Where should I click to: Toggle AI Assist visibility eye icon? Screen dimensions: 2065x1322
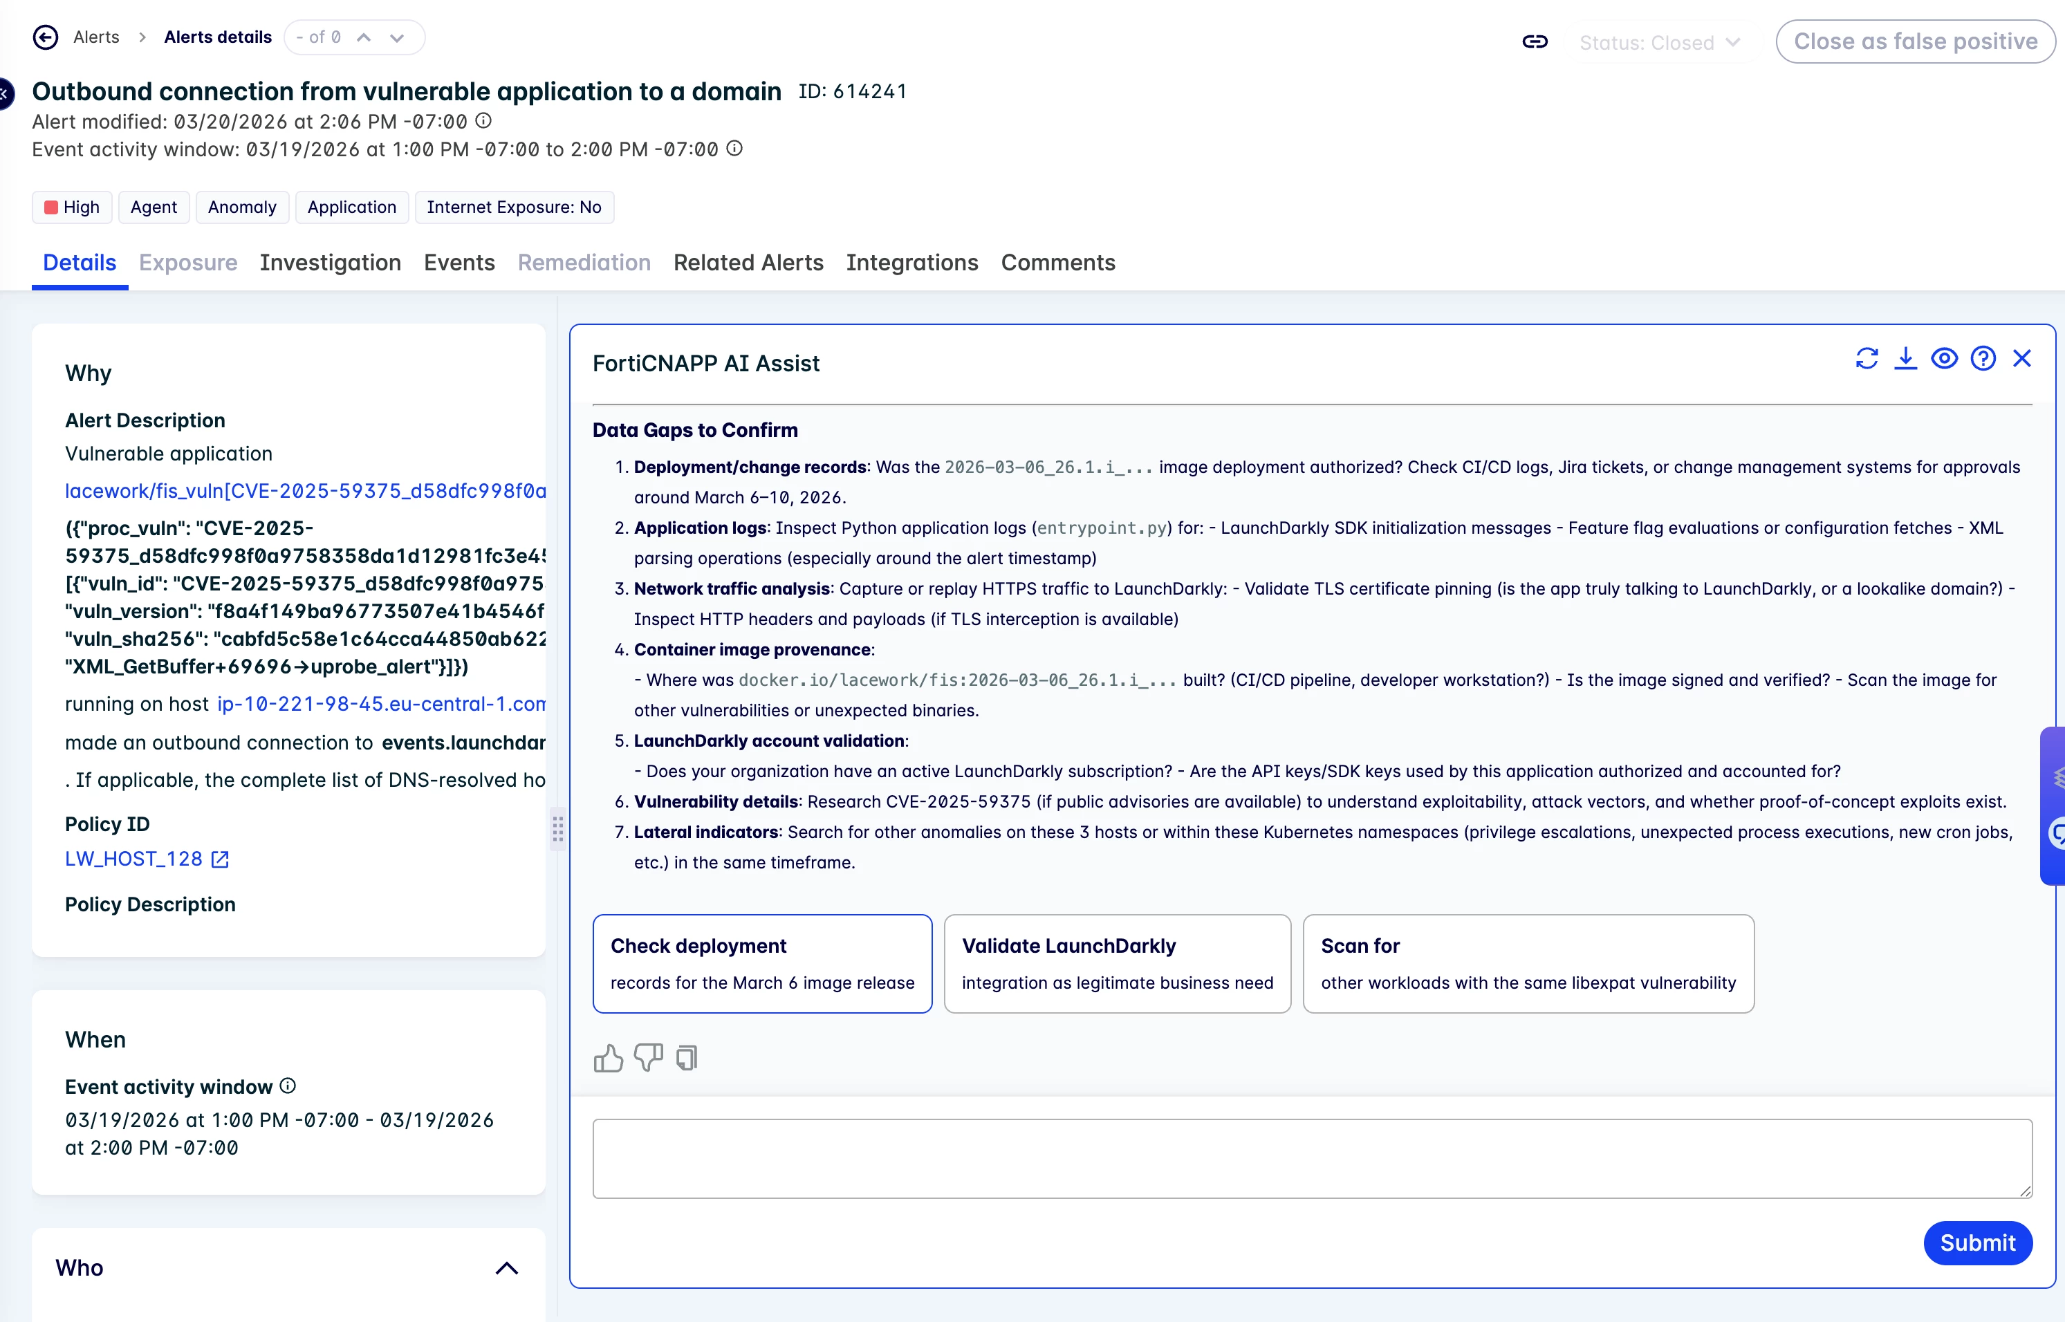(x=1944, y=358)
